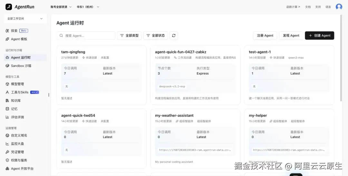Click the Agent 运行时 robot icon
Image resolution: width=348 pixels, height=176 pixels.
(7, 57)
